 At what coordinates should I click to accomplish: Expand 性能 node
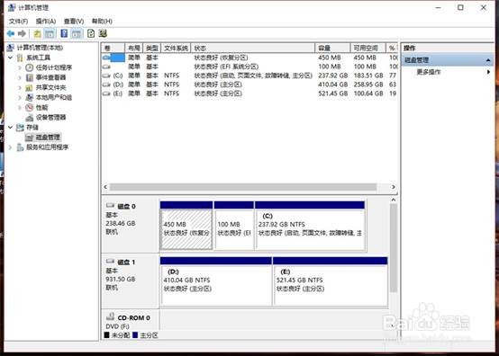(20, 107)
